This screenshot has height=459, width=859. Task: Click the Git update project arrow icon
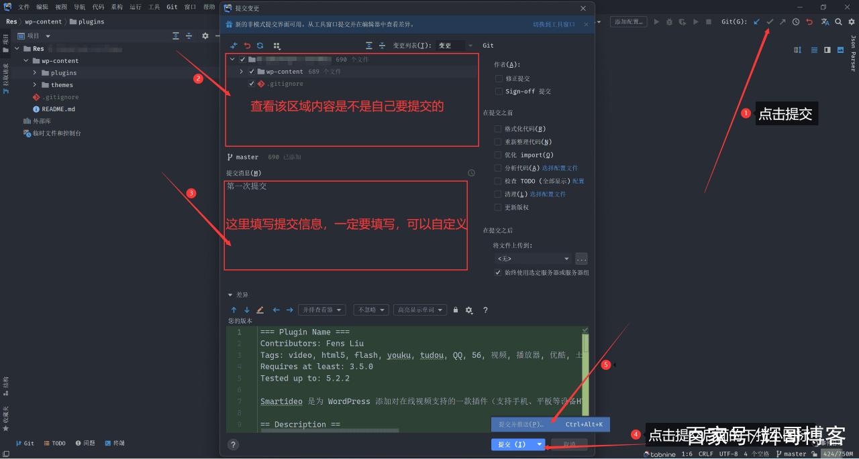pyautogui.click(x=757, y=21)
